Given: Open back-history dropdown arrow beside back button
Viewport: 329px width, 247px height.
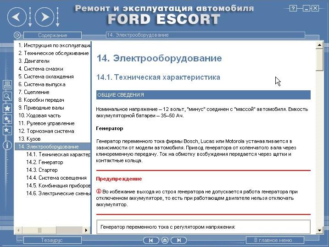Looking at the screenshot, I should tap(30, 17).
